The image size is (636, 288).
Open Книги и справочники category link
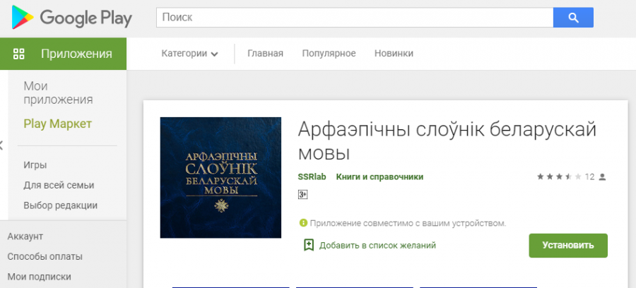pos(379,177)
